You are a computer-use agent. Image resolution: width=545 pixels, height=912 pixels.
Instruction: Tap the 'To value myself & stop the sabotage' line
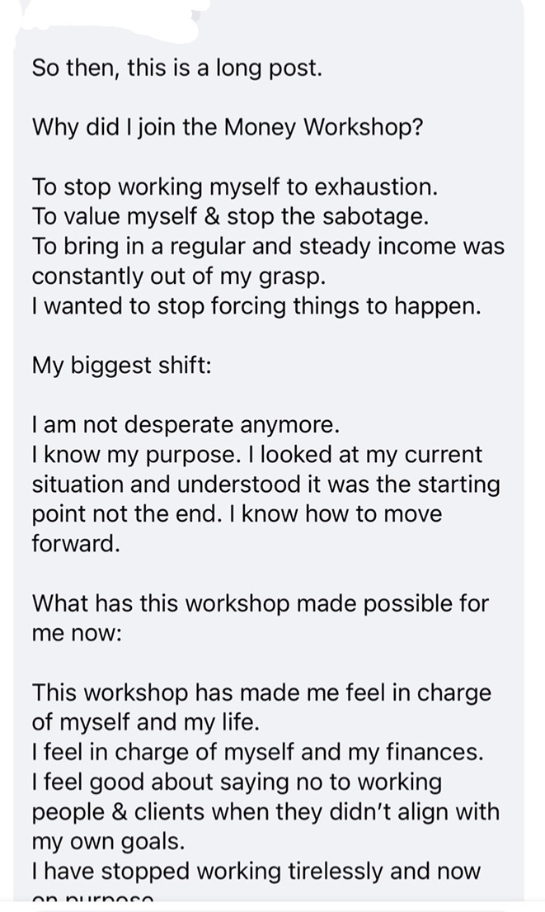[x=230, y=217]
